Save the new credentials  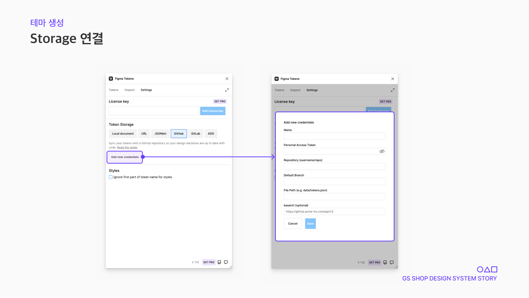(x=310, y=224)
